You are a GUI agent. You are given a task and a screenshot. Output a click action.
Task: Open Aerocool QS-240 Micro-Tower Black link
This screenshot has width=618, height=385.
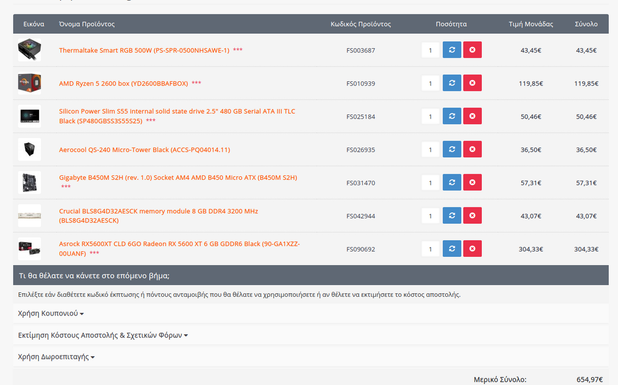coord(145,149)
